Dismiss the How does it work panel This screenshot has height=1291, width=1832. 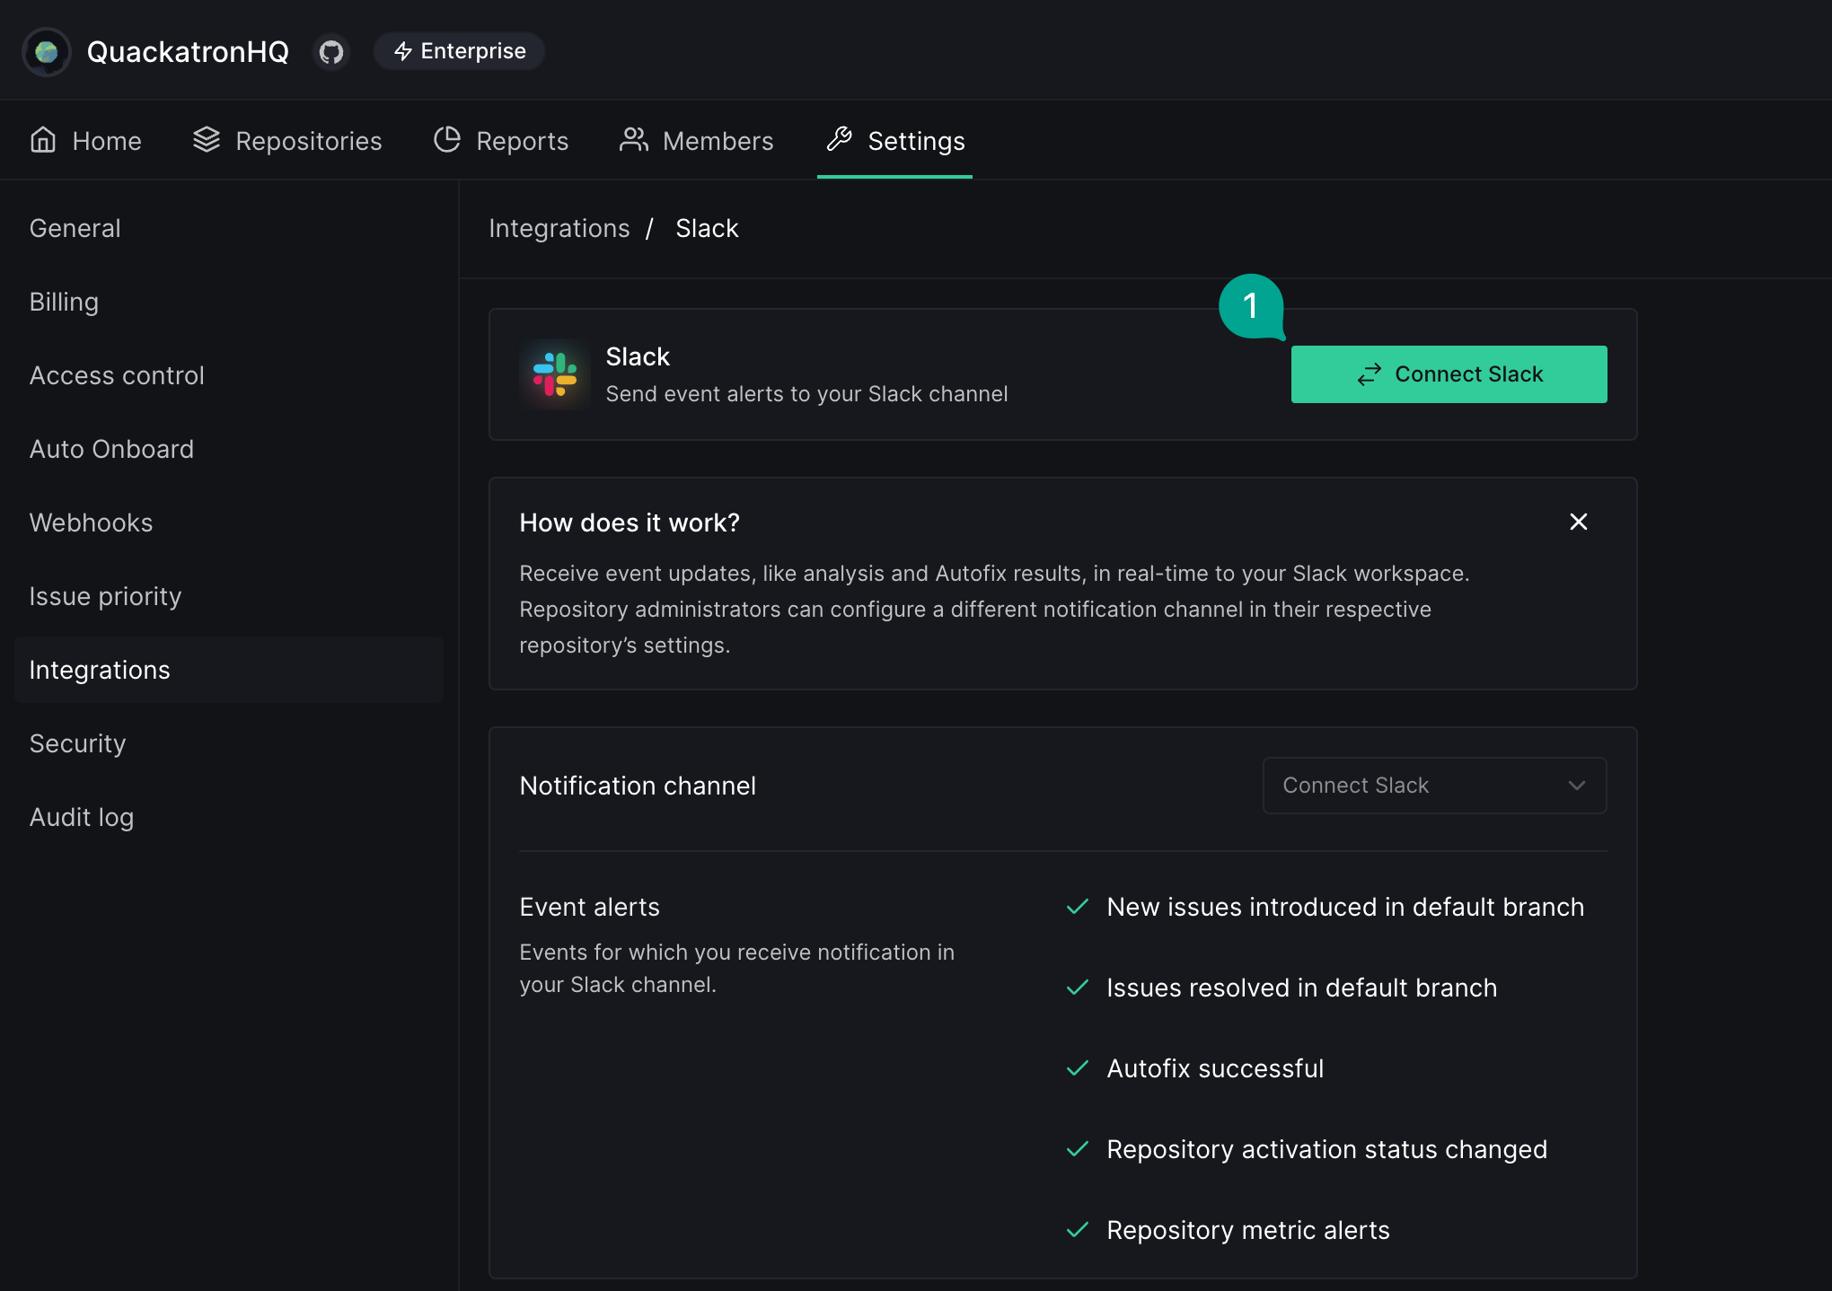point(1578,522)
